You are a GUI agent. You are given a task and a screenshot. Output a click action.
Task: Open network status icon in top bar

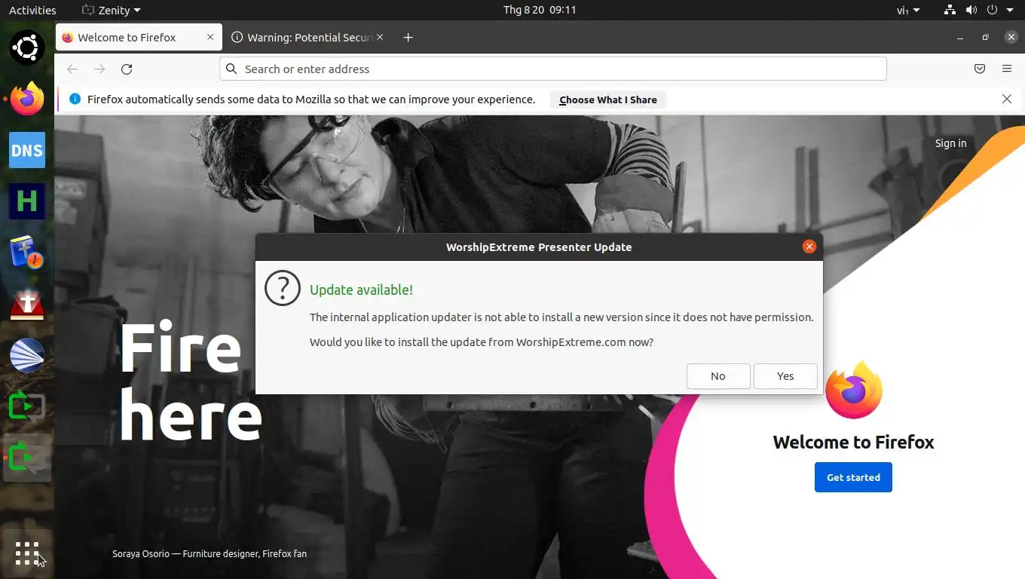(x=950, y=10)
